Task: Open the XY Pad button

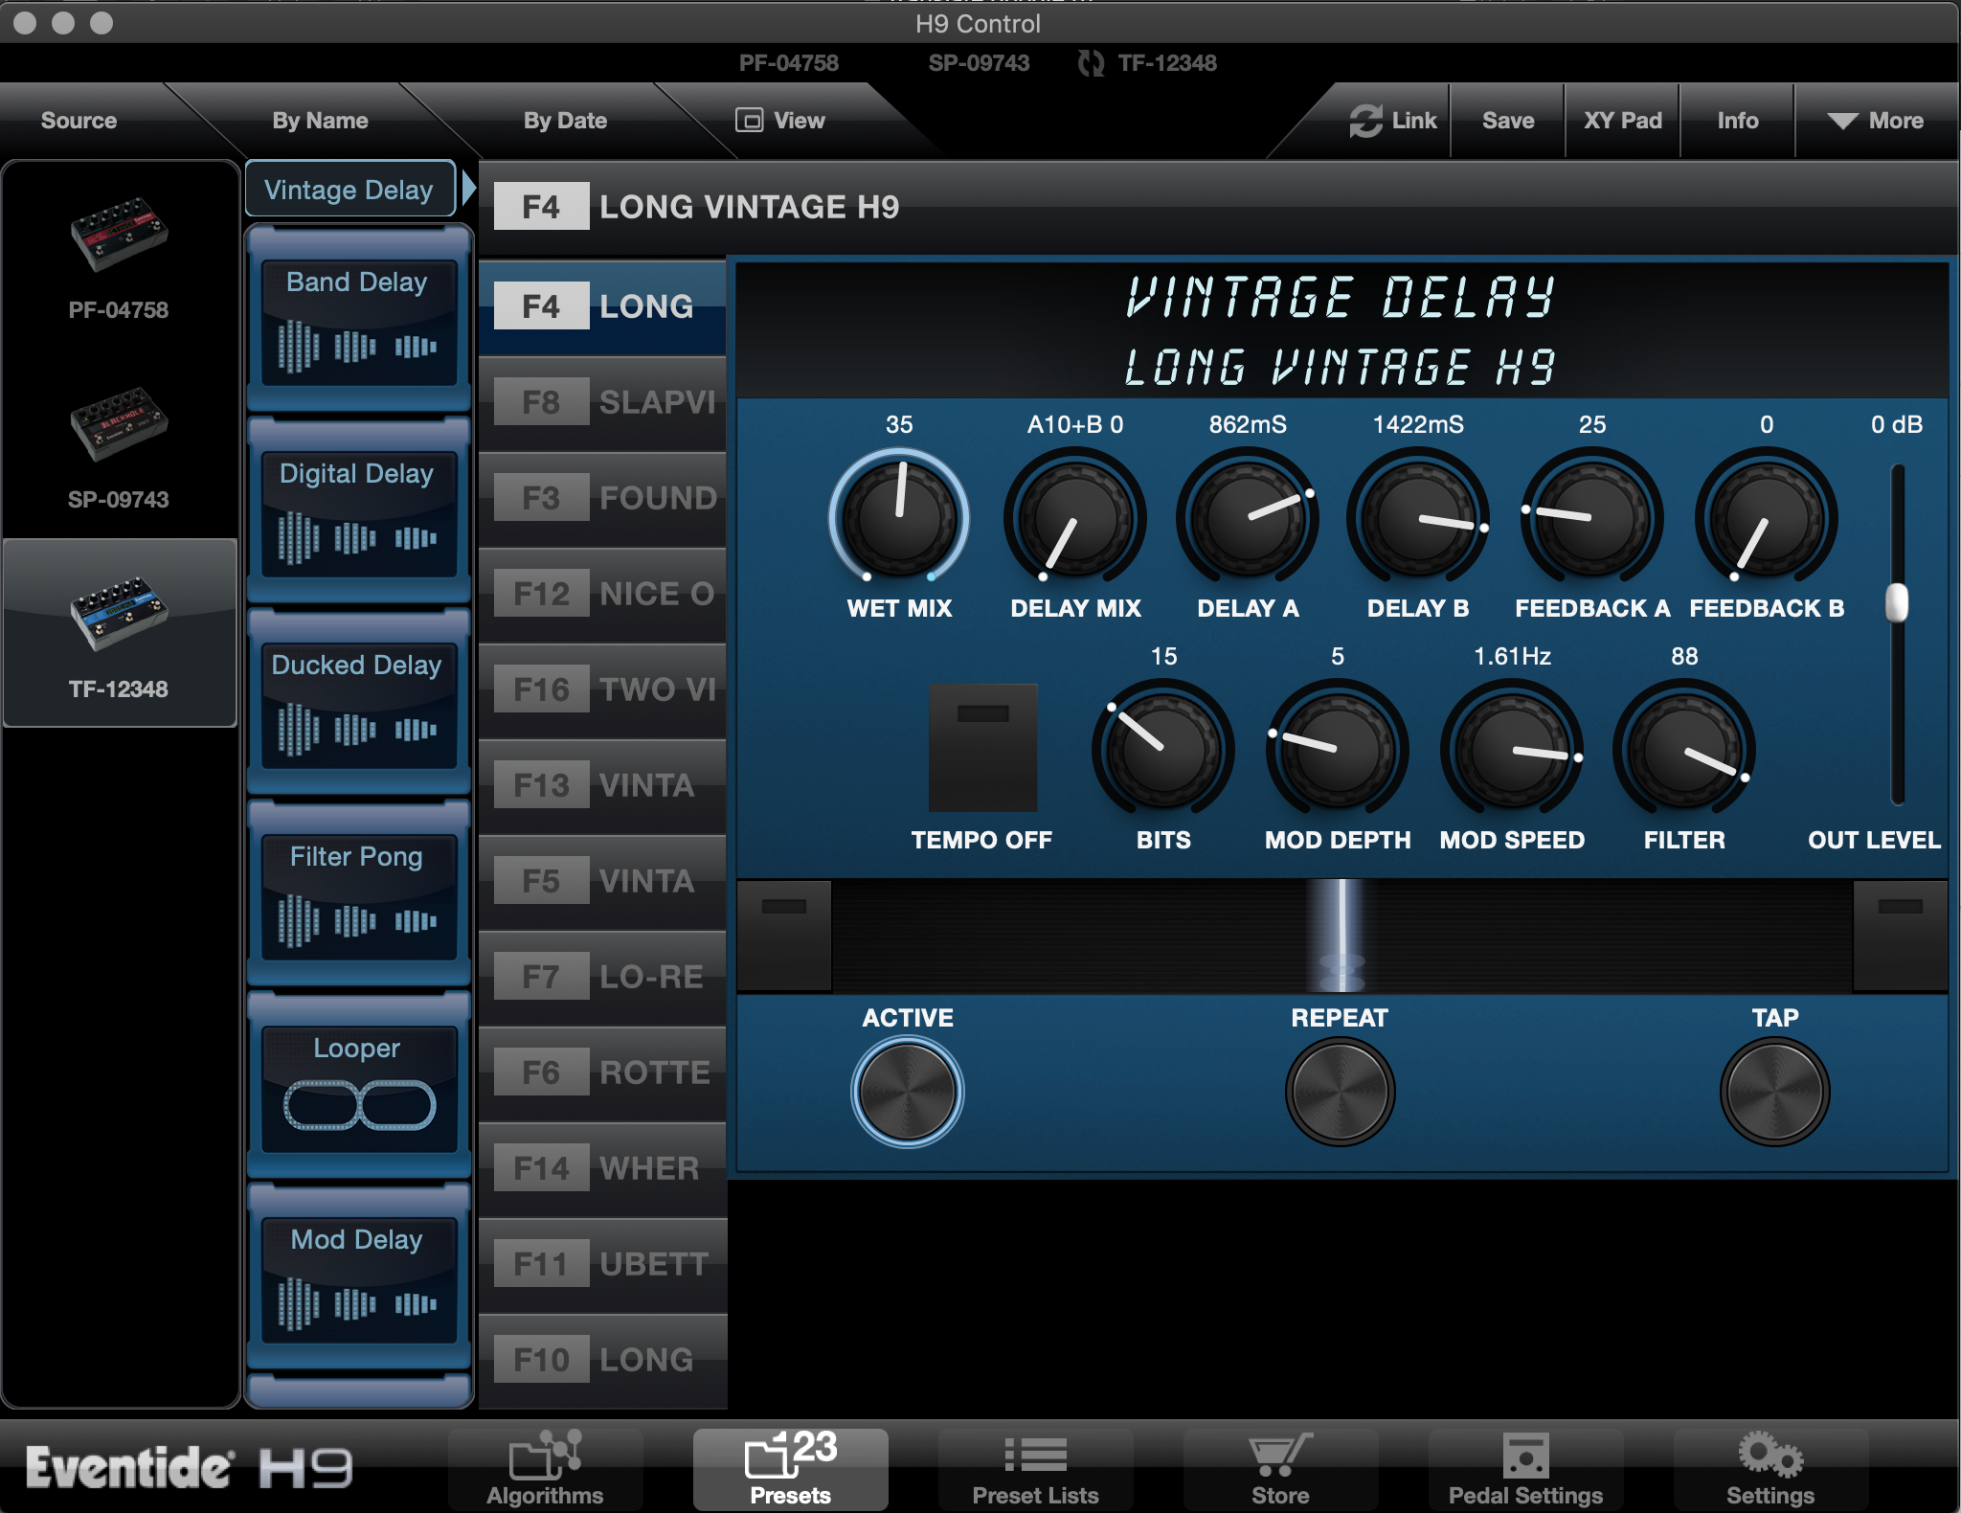Action: tap(1622, 121)
